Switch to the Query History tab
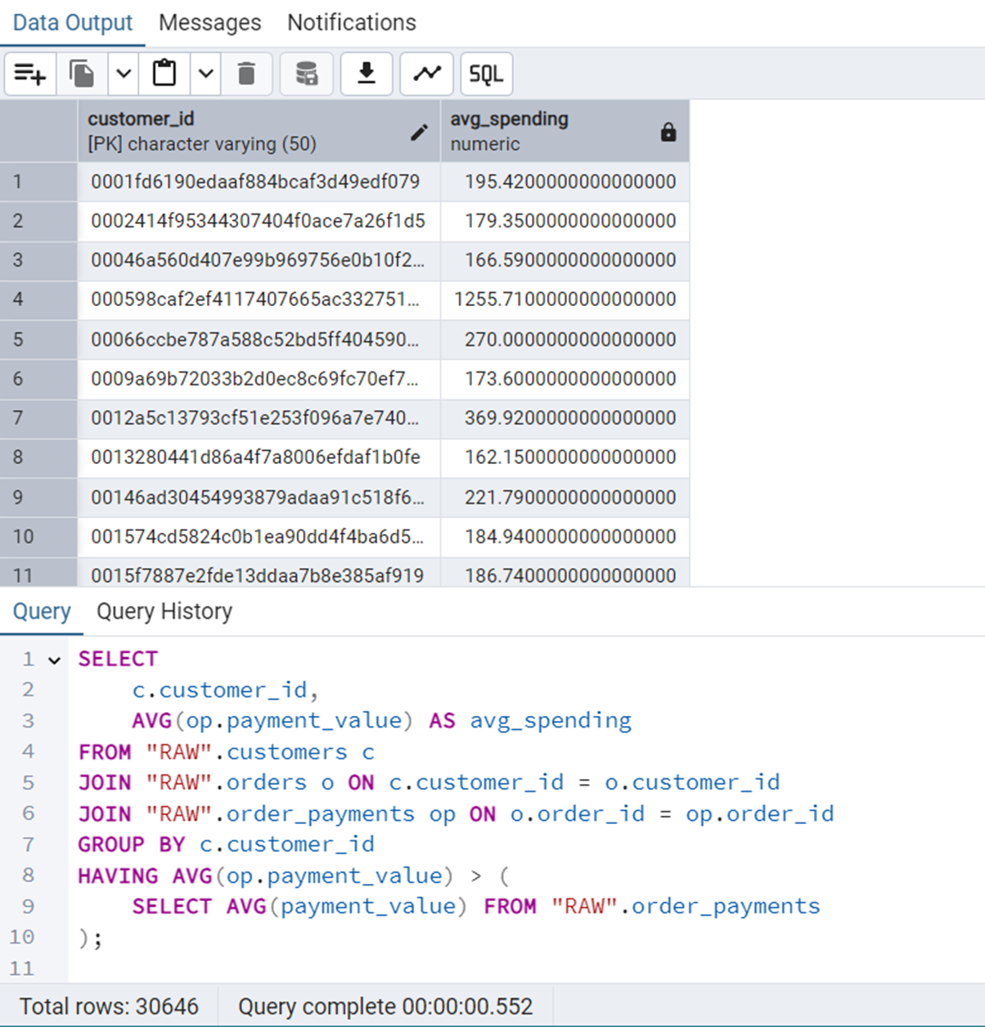The image size is (985, 1027). (164, 611)
